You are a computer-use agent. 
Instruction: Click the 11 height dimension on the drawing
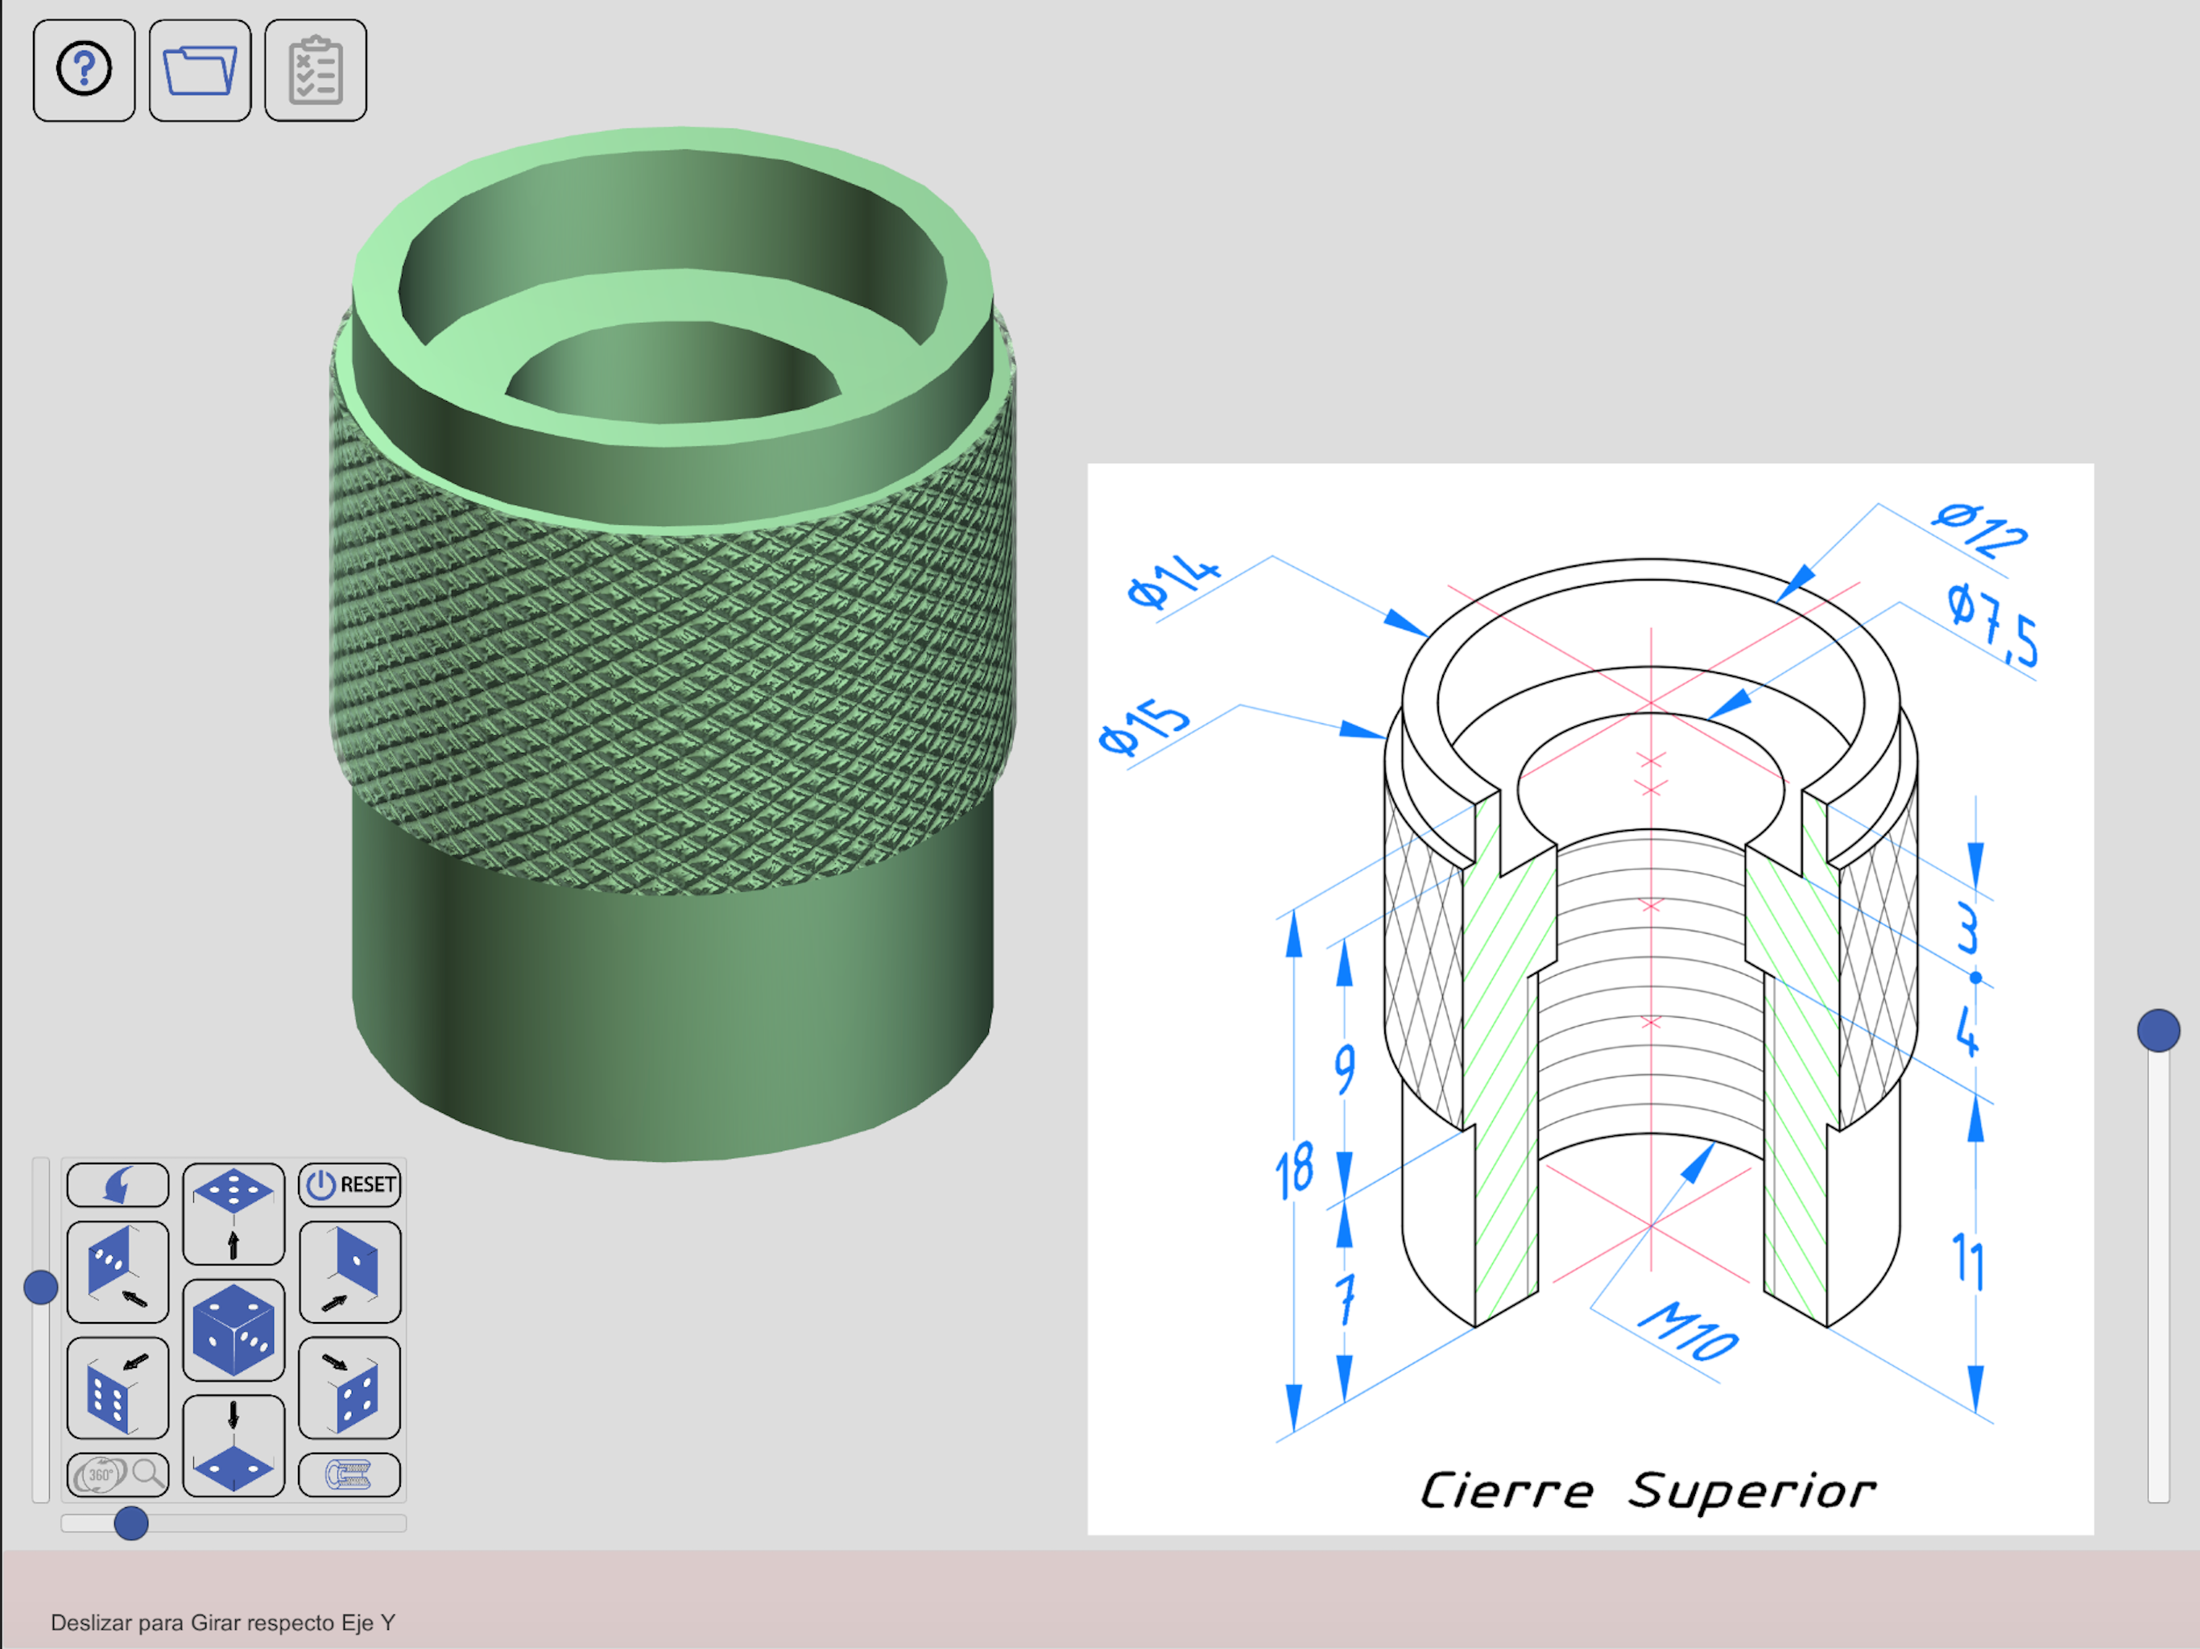[x=1967, y=1261]
